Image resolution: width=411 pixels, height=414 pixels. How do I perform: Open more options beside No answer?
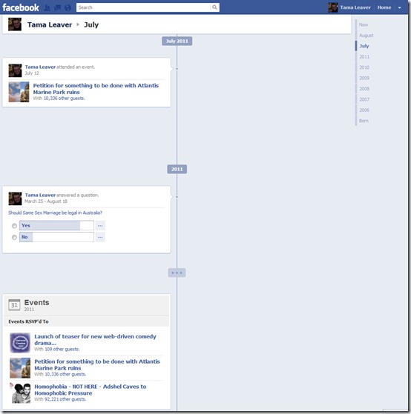(100, 237)
